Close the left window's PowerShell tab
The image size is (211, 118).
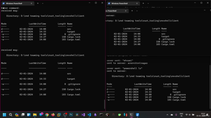31,3
